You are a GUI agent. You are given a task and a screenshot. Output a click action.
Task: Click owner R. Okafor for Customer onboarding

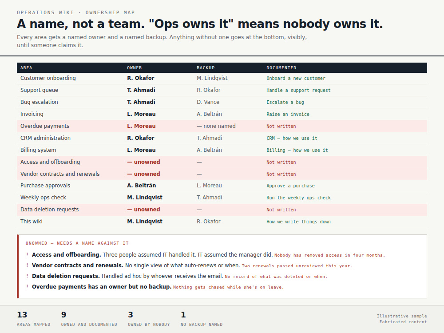coord(141,78)
